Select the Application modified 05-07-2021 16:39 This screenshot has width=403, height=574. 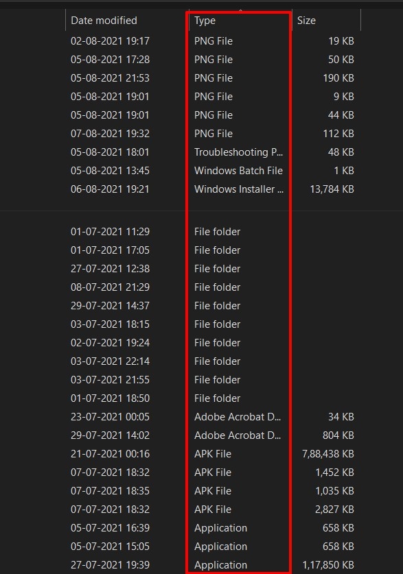221,527
